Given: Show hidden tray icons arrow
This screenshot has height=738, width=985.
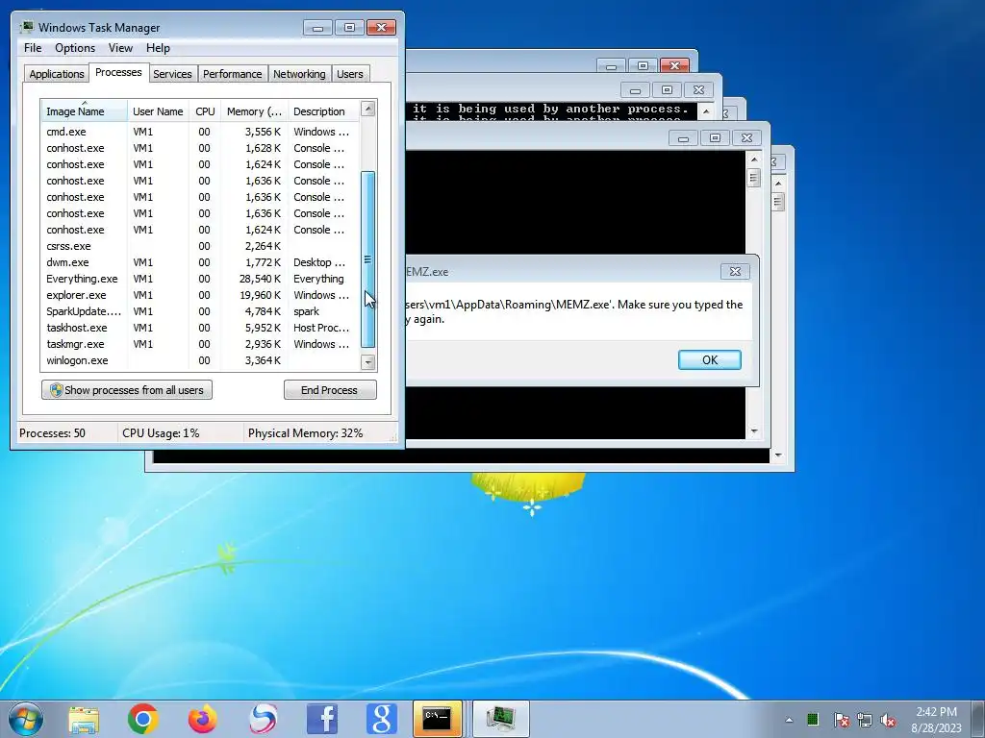Looking at the screenshot, I should [789, 720].
